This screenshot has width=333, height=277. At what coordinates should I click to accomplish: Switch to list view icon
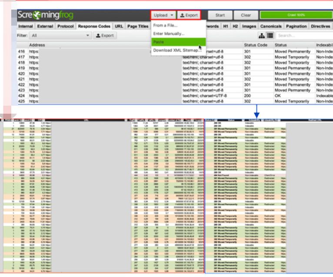(270, 36)
